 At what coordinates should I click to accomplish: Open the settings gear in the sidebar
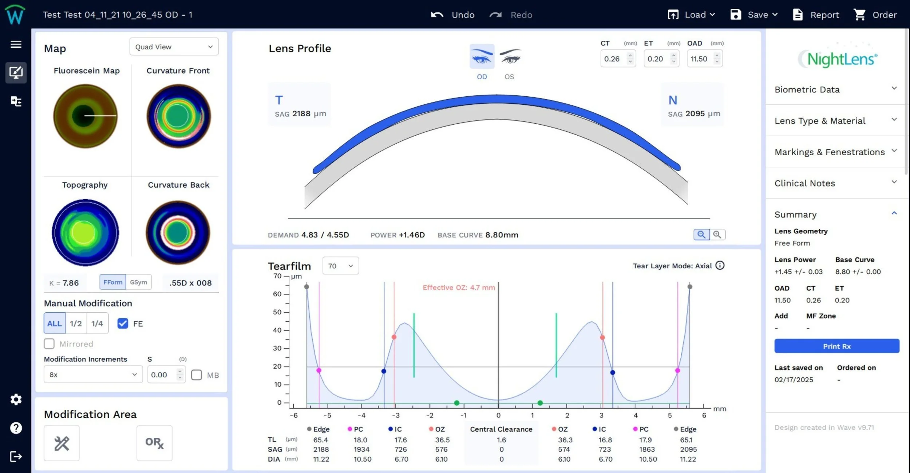click(16, 400)
